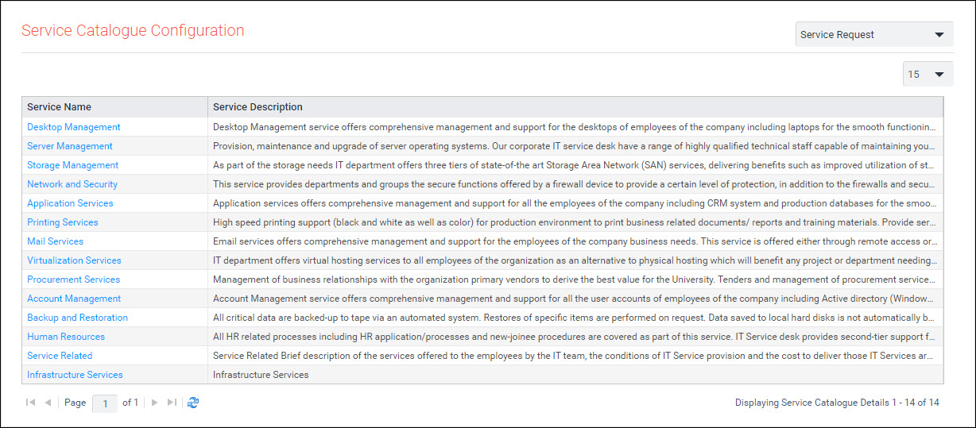
Task: Click the Service Description column header
Action: pyautogui.click(x=258, y=107)
